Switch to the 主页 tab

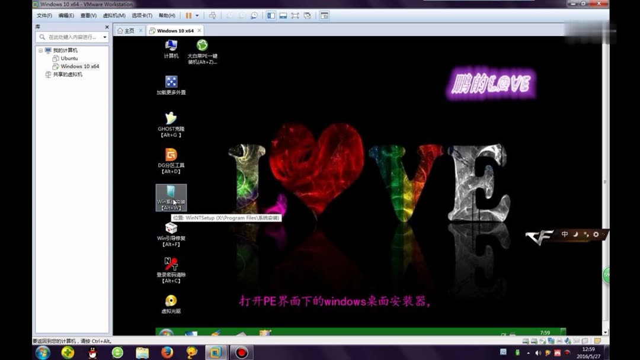(x=128, y=30)
